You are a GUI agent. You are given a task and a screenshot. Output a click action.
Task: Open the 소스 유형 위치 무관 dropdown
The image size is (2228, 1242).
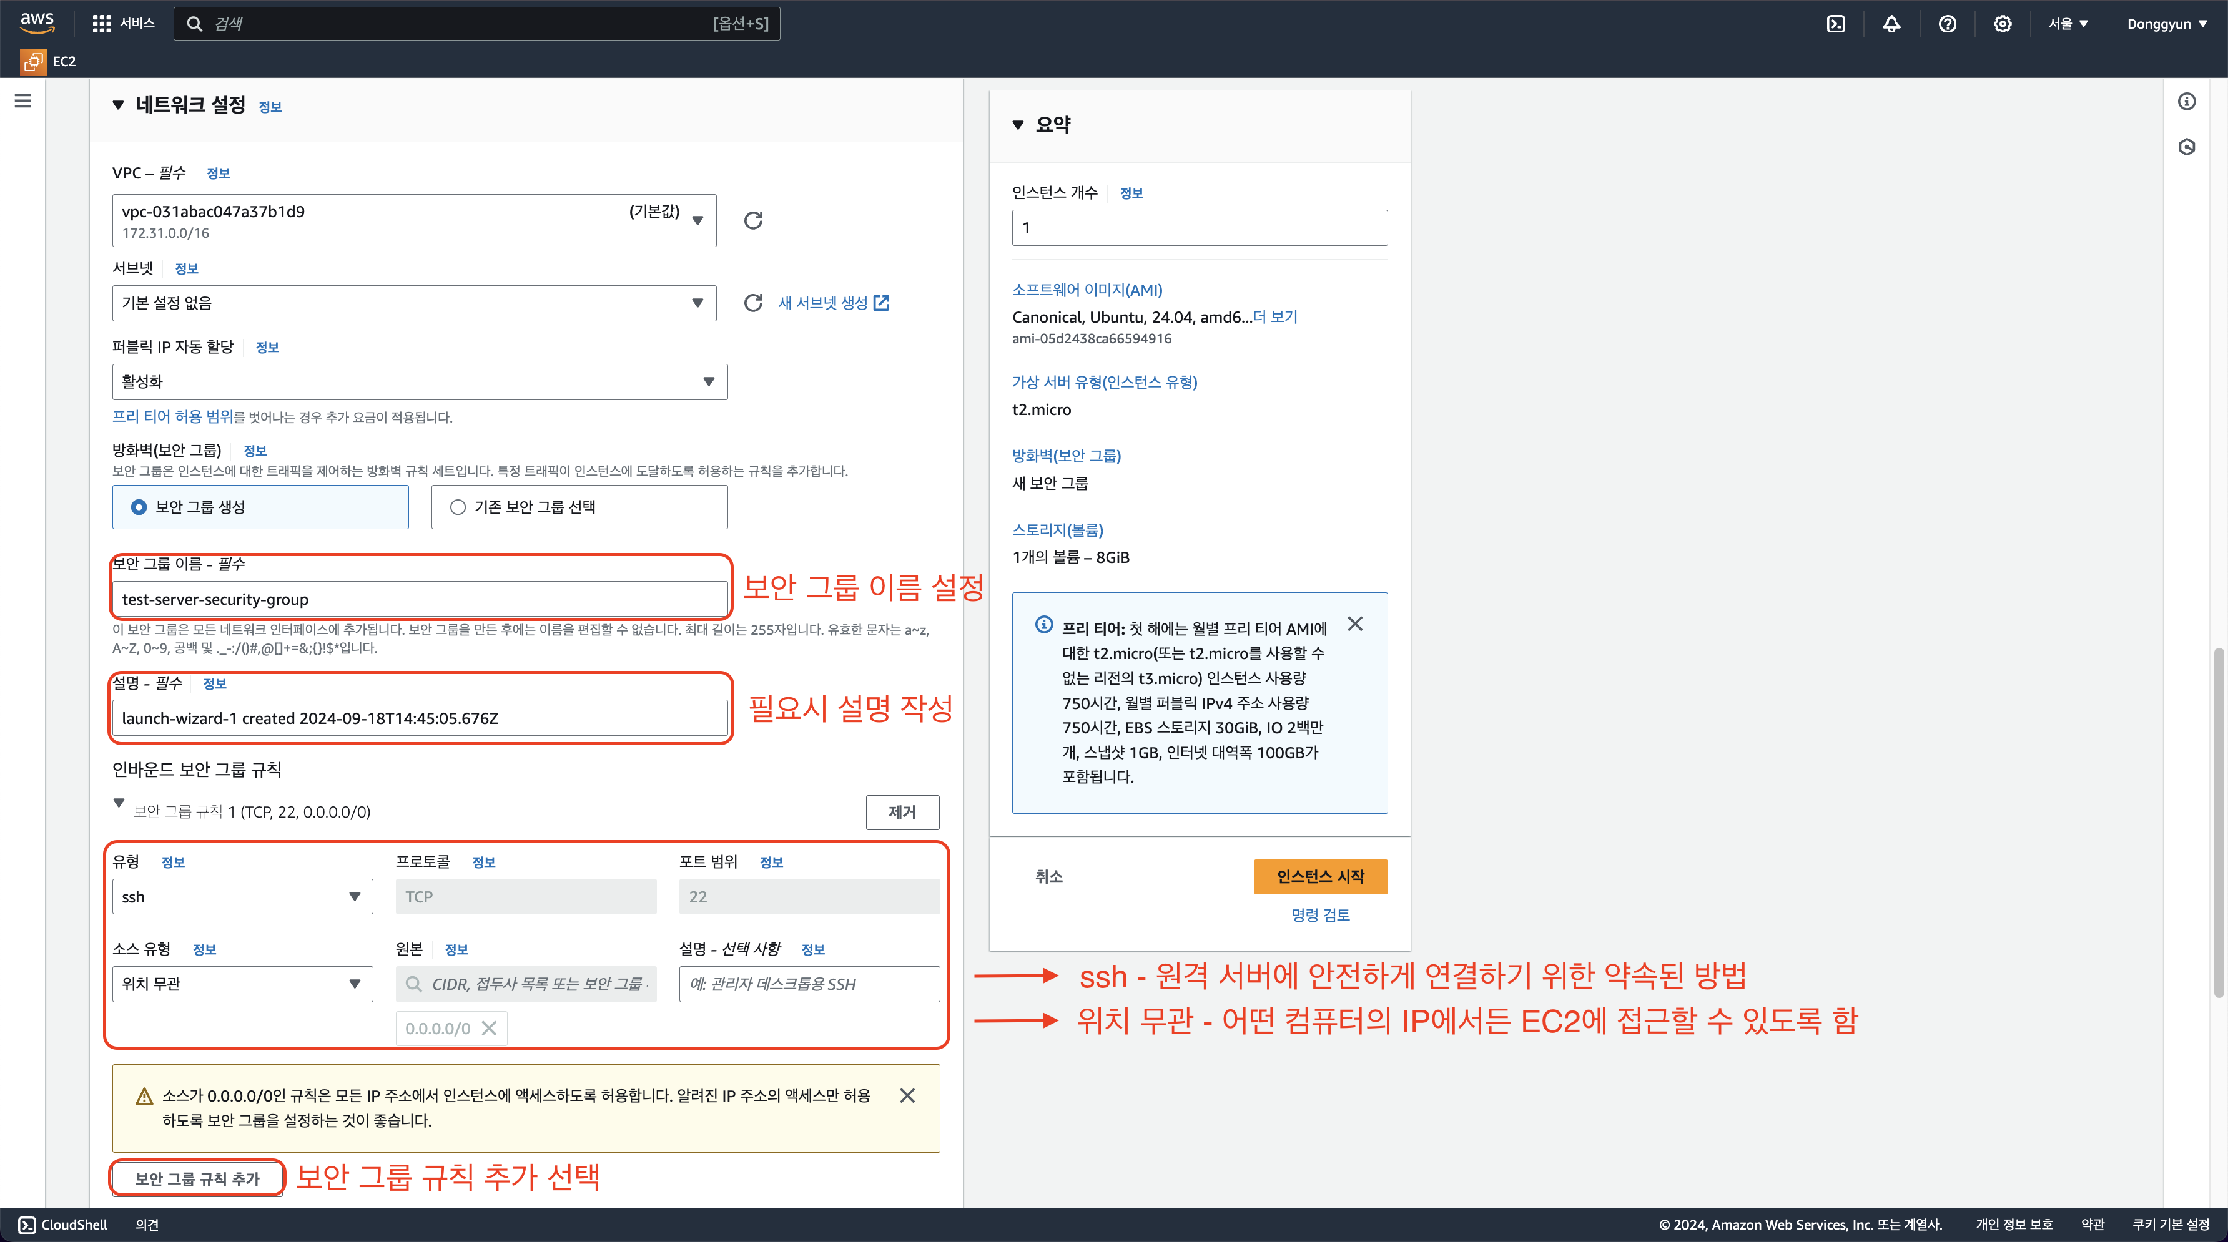[x=242, y=984]
